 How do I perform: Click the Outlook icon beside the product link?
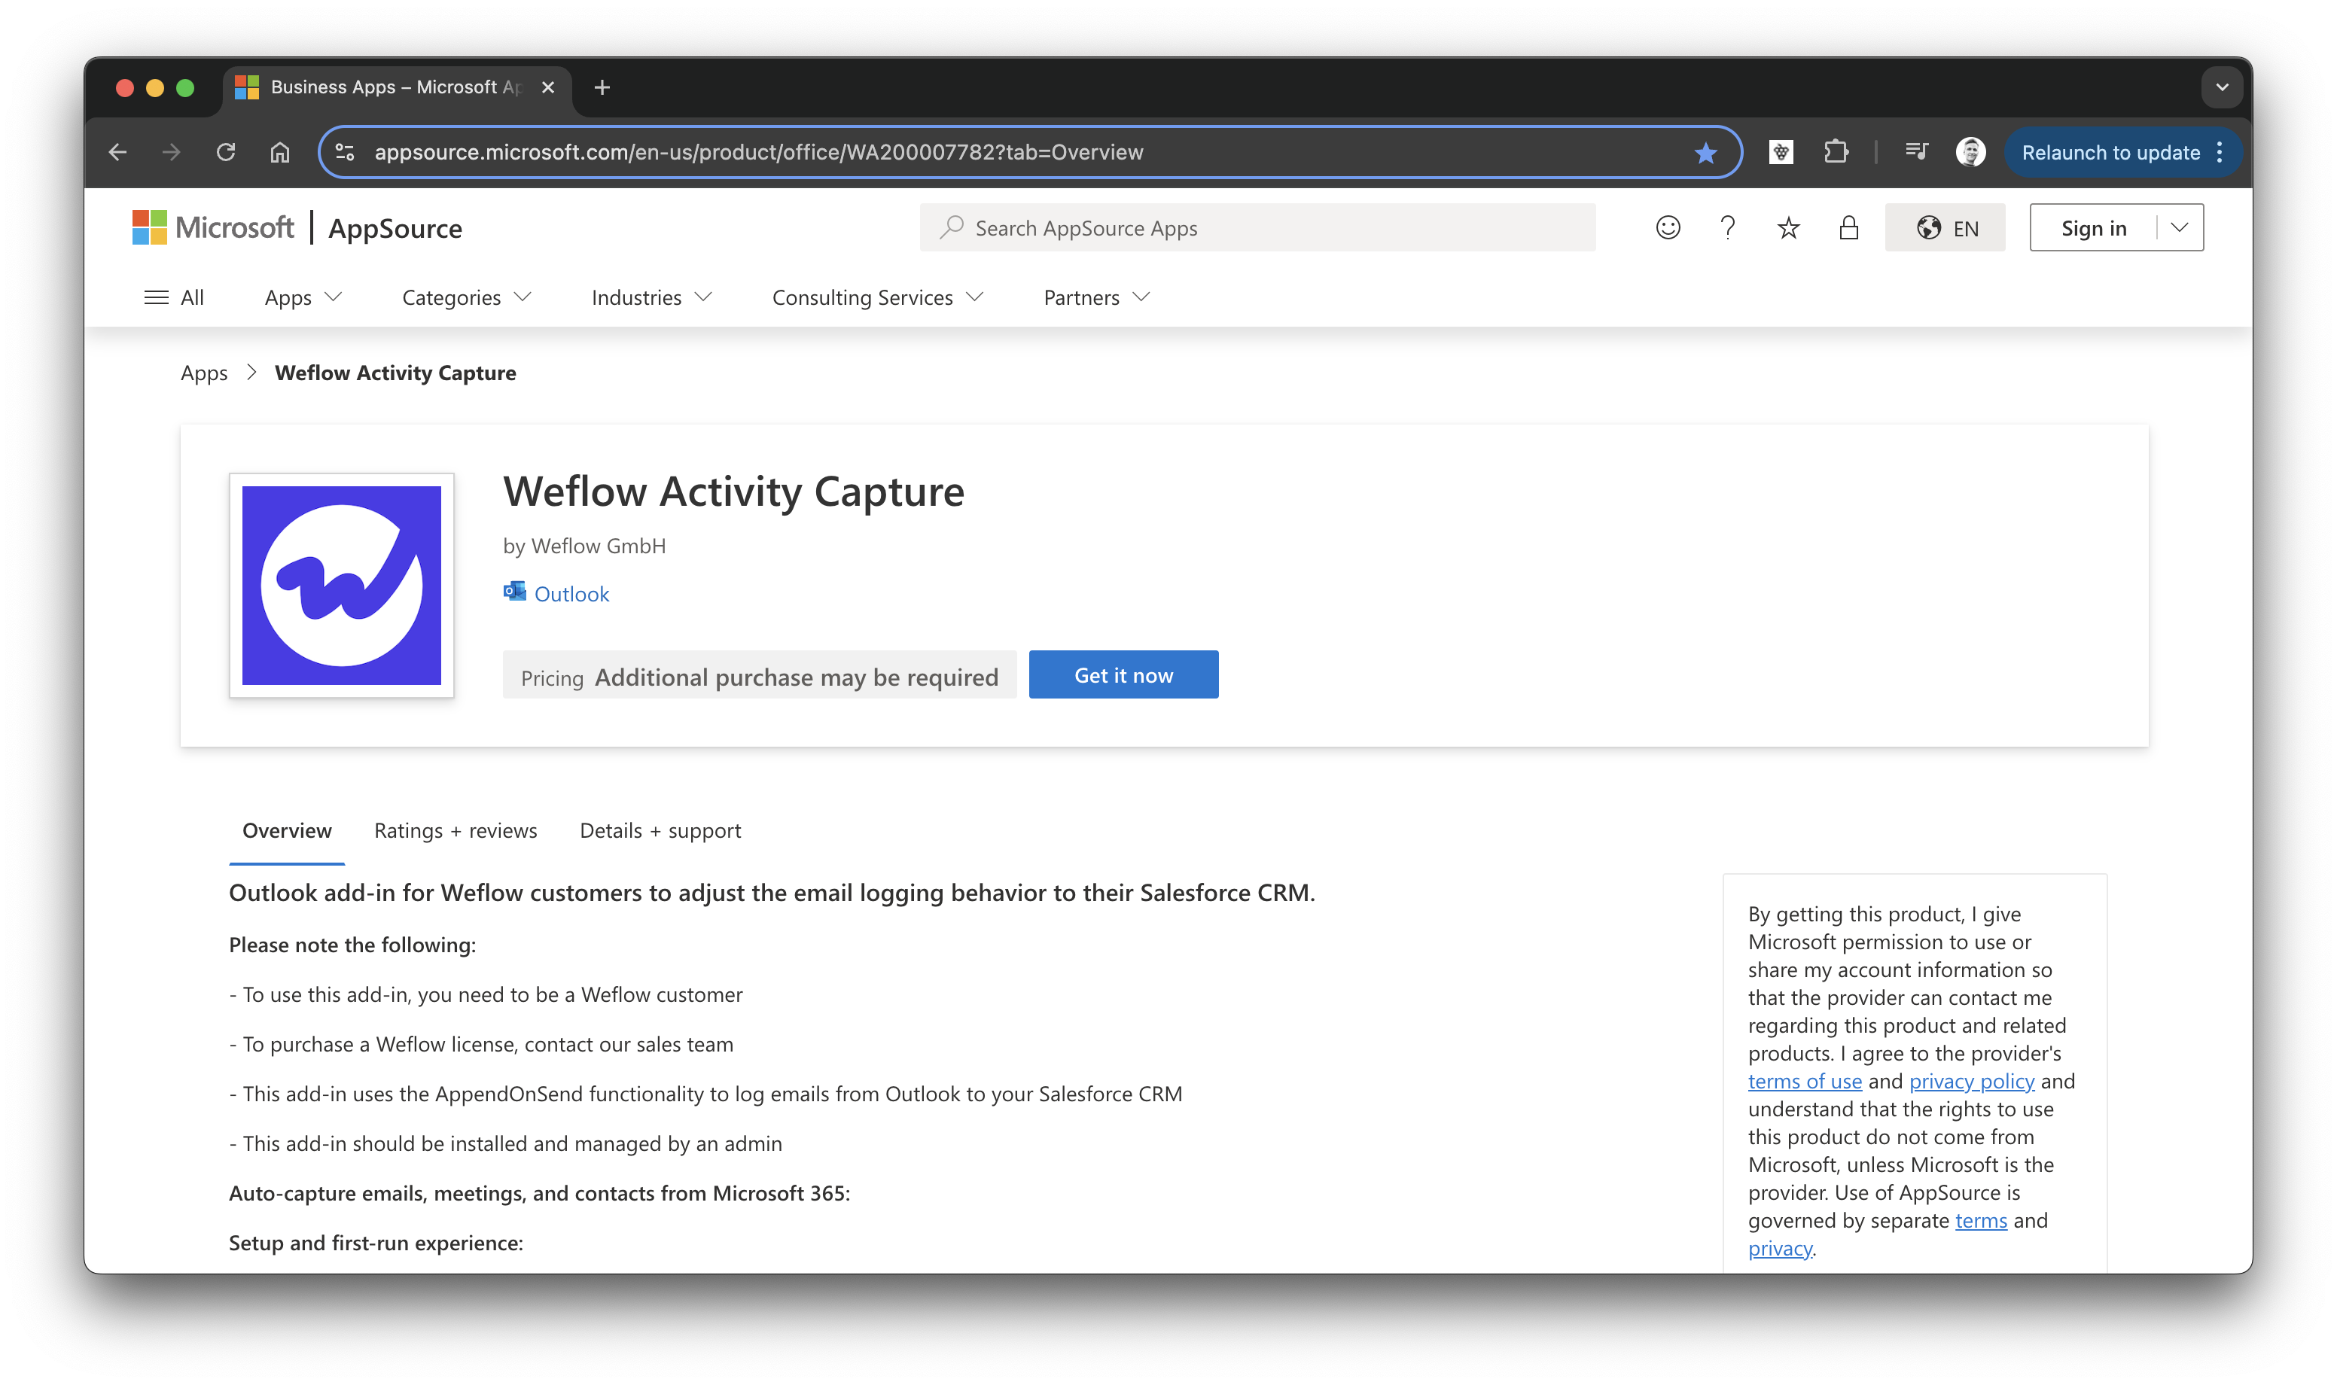514,592
